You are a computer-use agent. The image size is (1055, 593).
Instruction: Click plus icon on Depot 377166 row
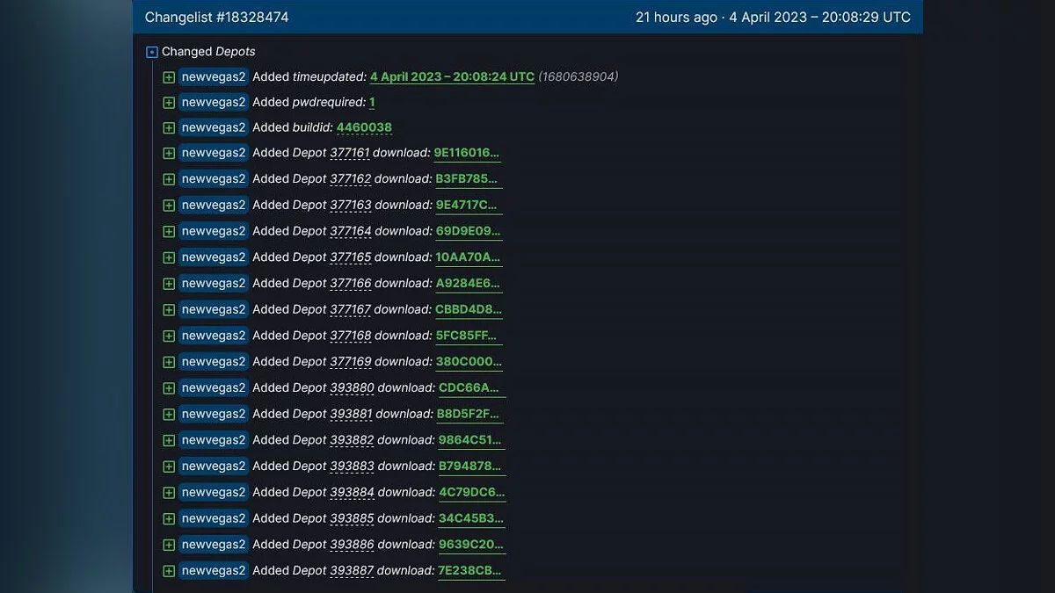point(169,284)
